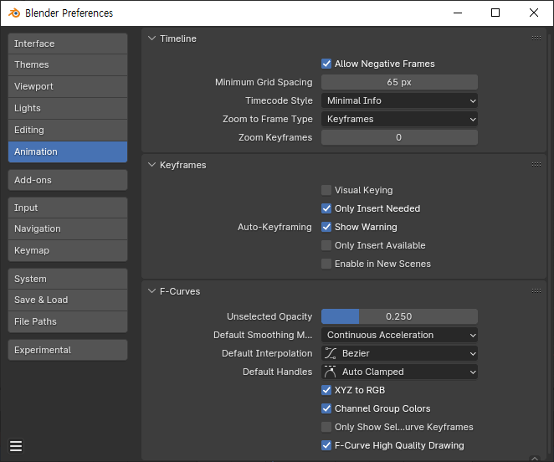Image resolution: width=554 pixels, height=462 pixels.
Task: Click the Blender logo in title bar
Action: pyautogui.click(x=13, y=13)
